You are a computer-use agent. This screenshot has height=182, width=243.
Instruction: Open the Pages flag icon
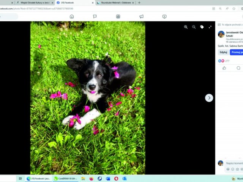[x=95, y=16]
